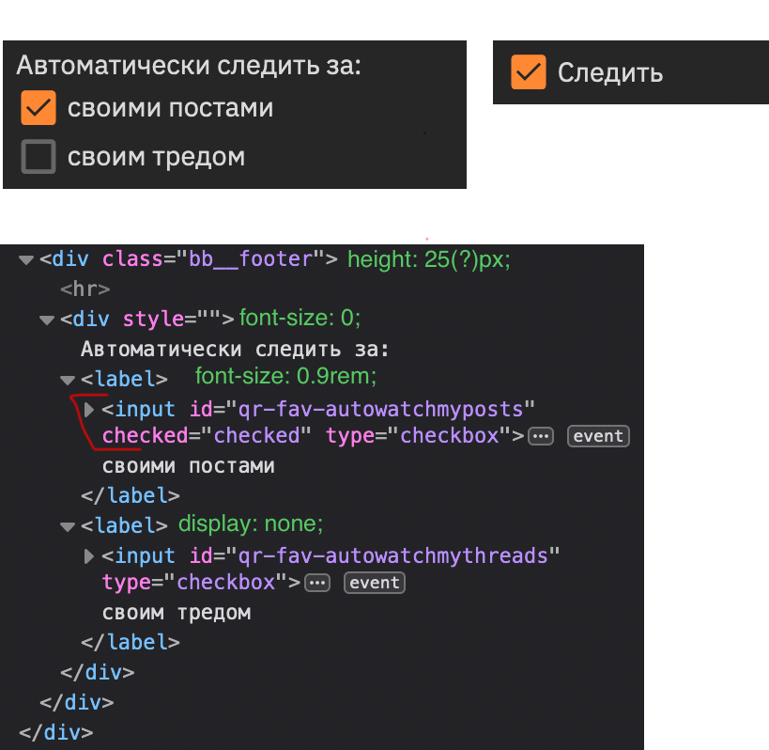Collapse the div class="bb__footer" node

(x=24, y=259)
